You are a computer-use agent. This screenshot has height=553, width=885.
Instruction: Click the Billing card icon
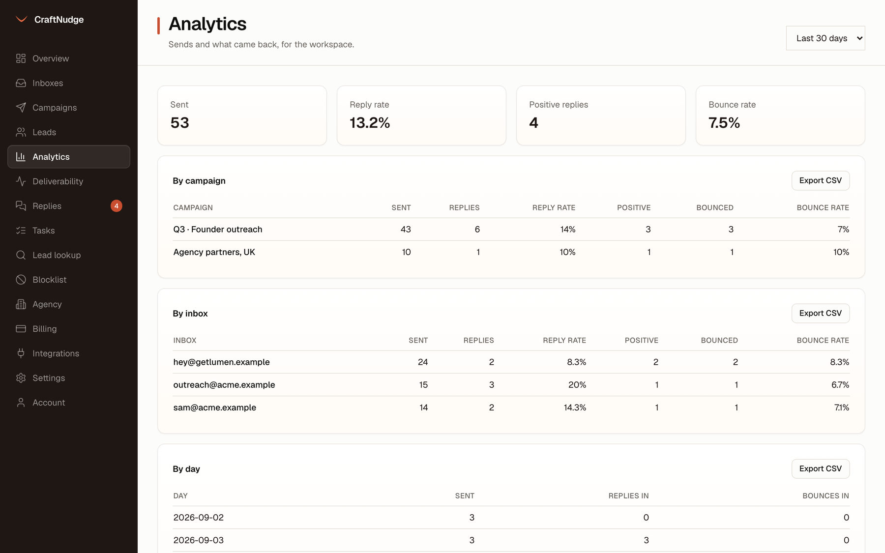click(21, 329)
